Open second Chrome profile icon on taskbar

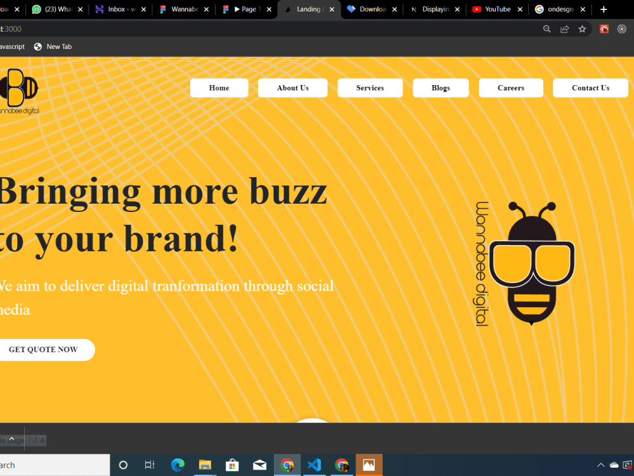pyautogui.click(x=342, y=465)
